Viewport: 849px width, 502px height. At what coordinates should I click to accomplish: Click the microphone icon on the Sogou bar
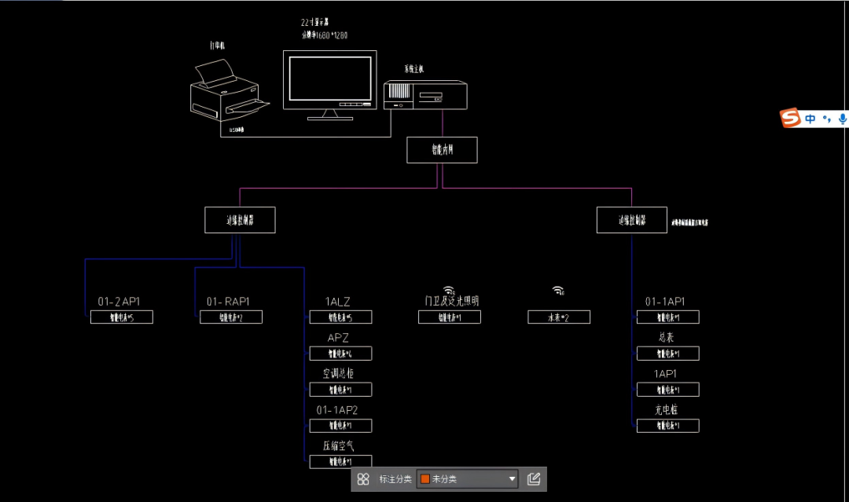(843, 118)
